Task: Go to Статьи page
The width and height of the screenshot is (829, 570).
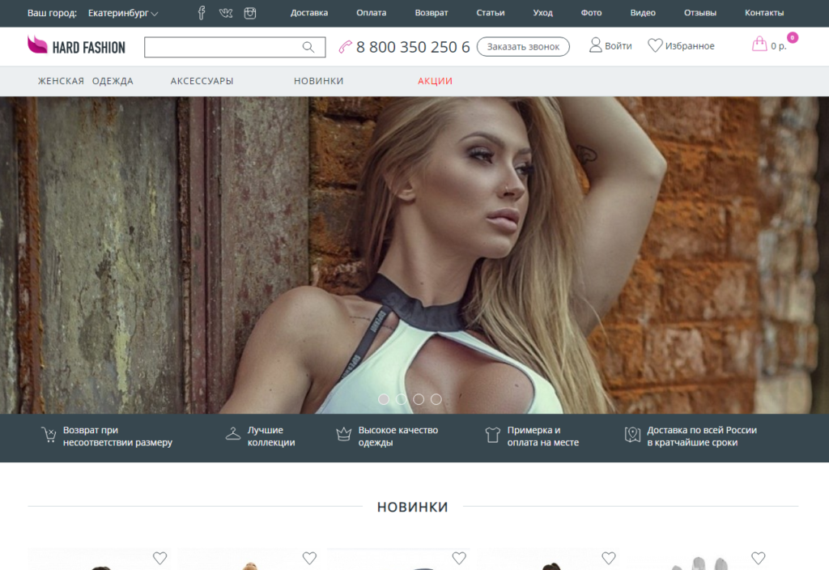Action: pos(490,13)
